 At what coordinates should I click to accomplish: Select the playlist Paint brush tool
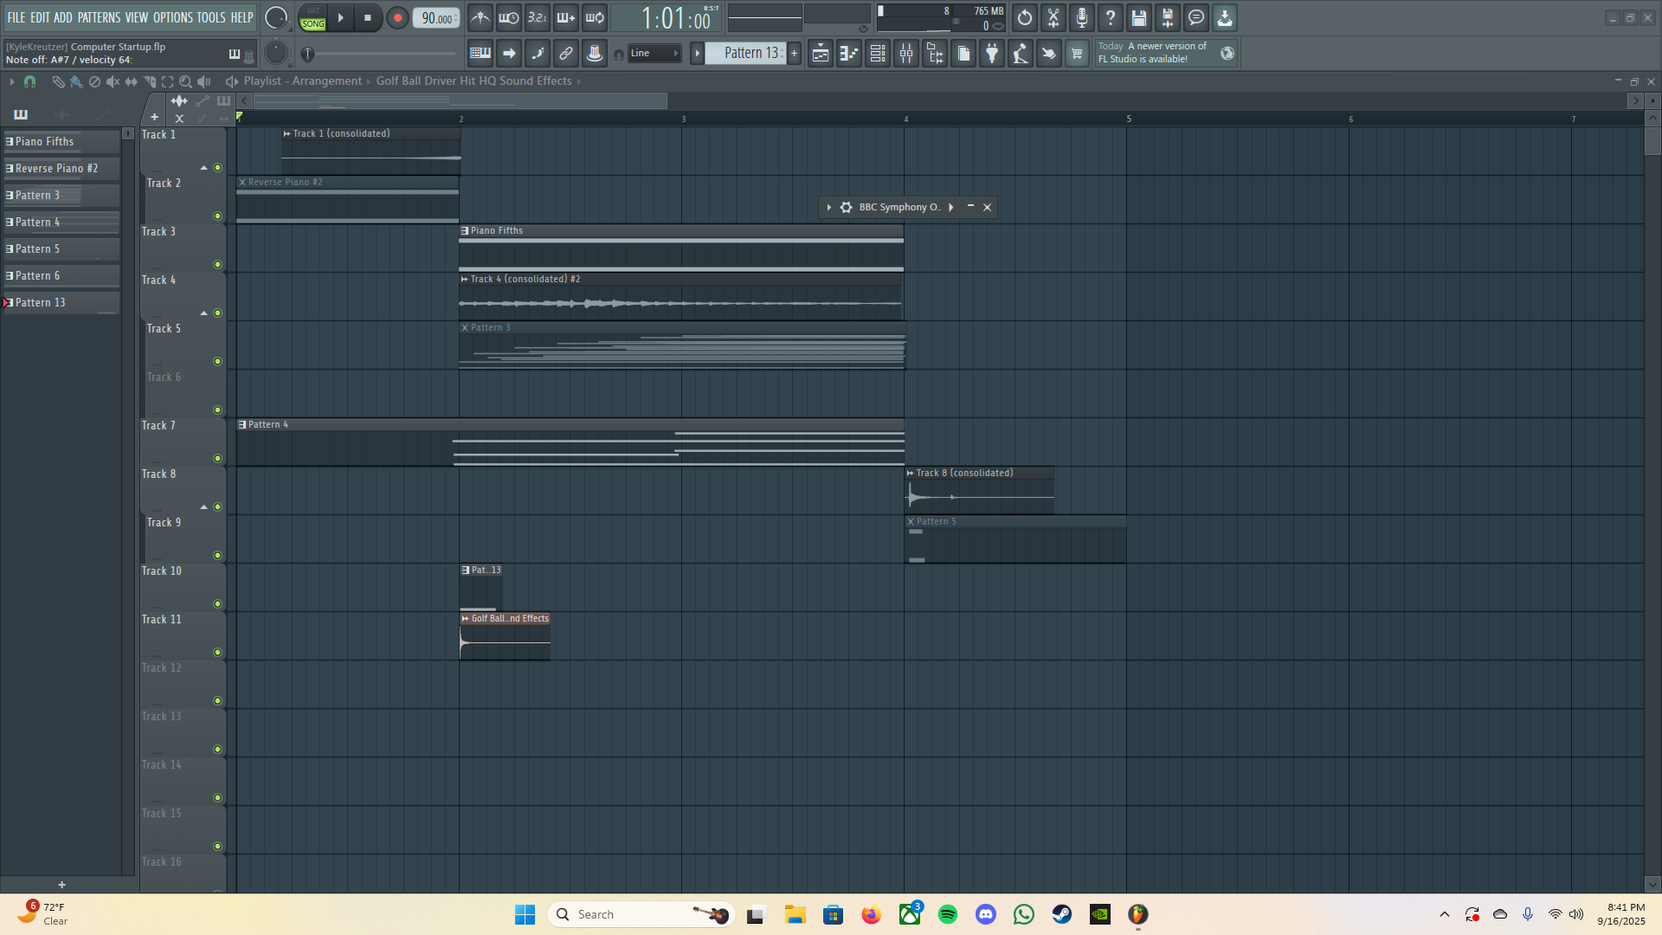click(76, 81)
